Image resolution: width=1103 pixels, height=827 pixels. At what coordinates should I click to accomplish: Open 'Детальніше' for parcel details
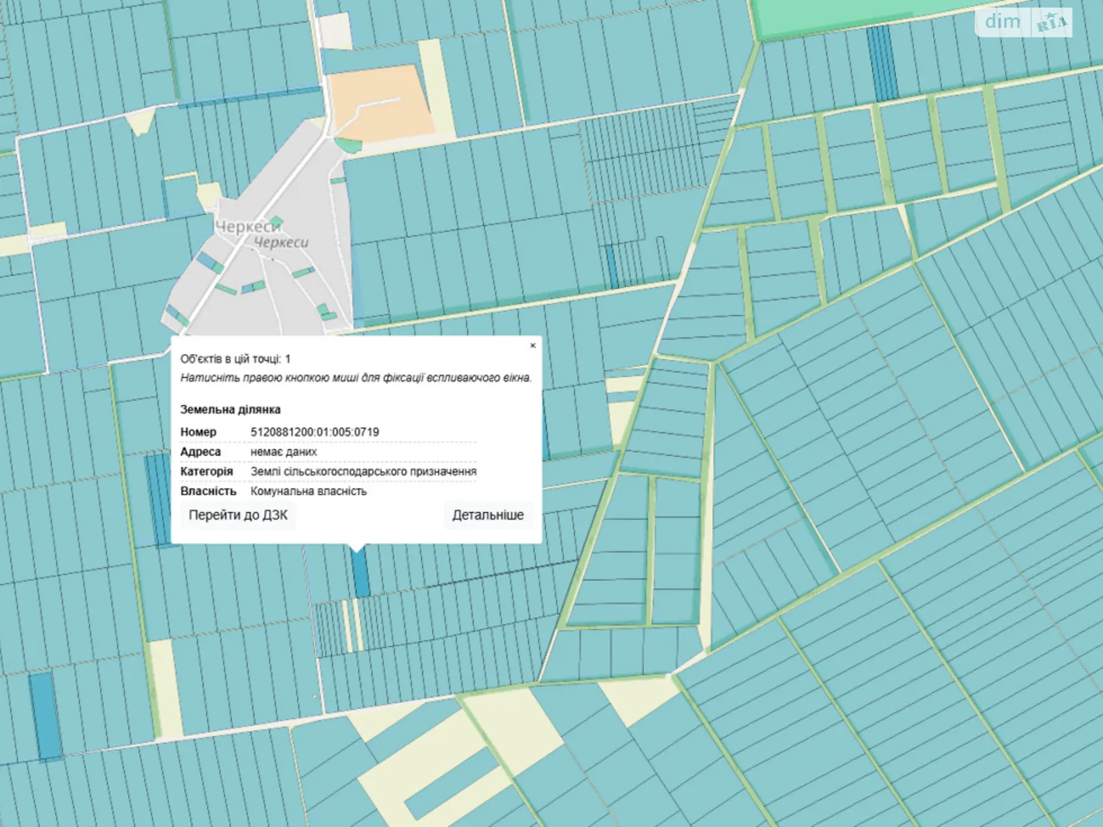click(x=487, y=515)
